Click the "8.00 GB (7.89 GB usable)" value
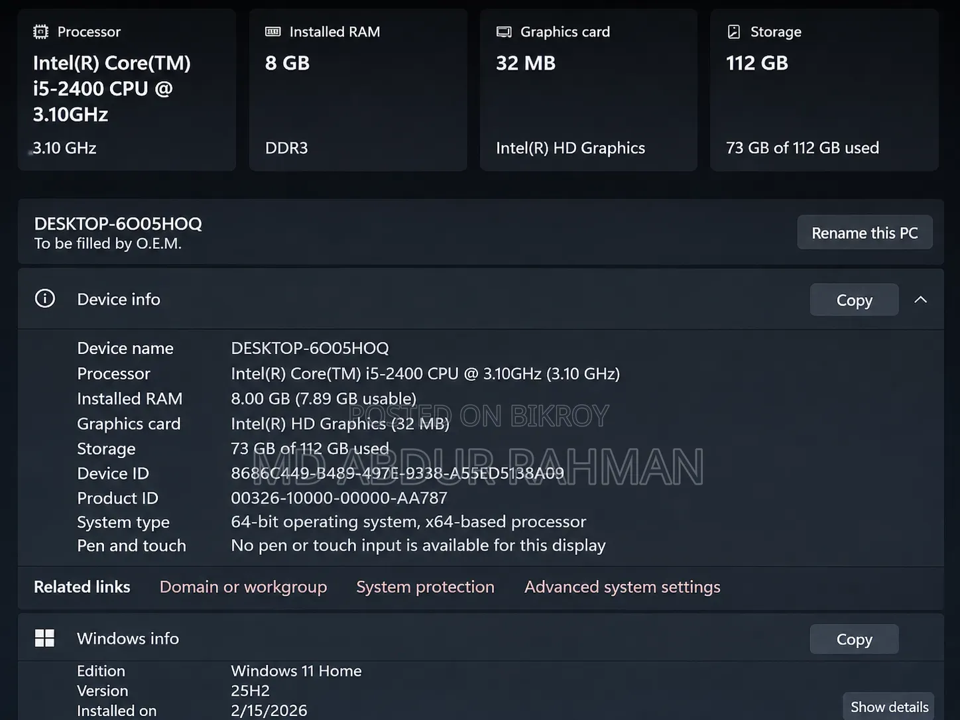 click(324, 398)
